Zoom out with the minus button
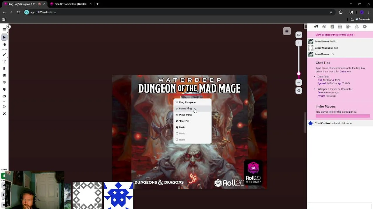The image size is (373, 209). (x=299, y=82)
